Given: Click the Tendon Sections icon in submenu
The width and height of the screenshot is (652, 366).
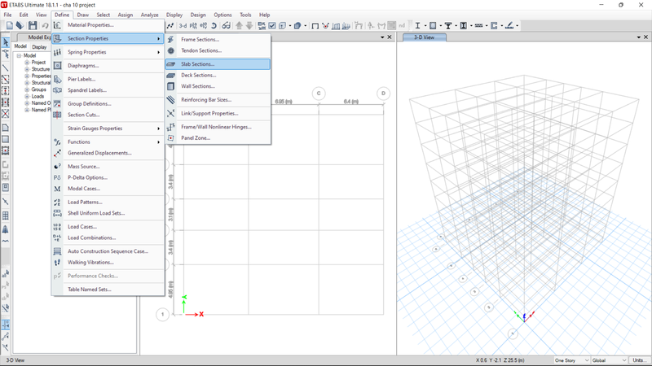Looking at the screenshot, I should point(171,50).
